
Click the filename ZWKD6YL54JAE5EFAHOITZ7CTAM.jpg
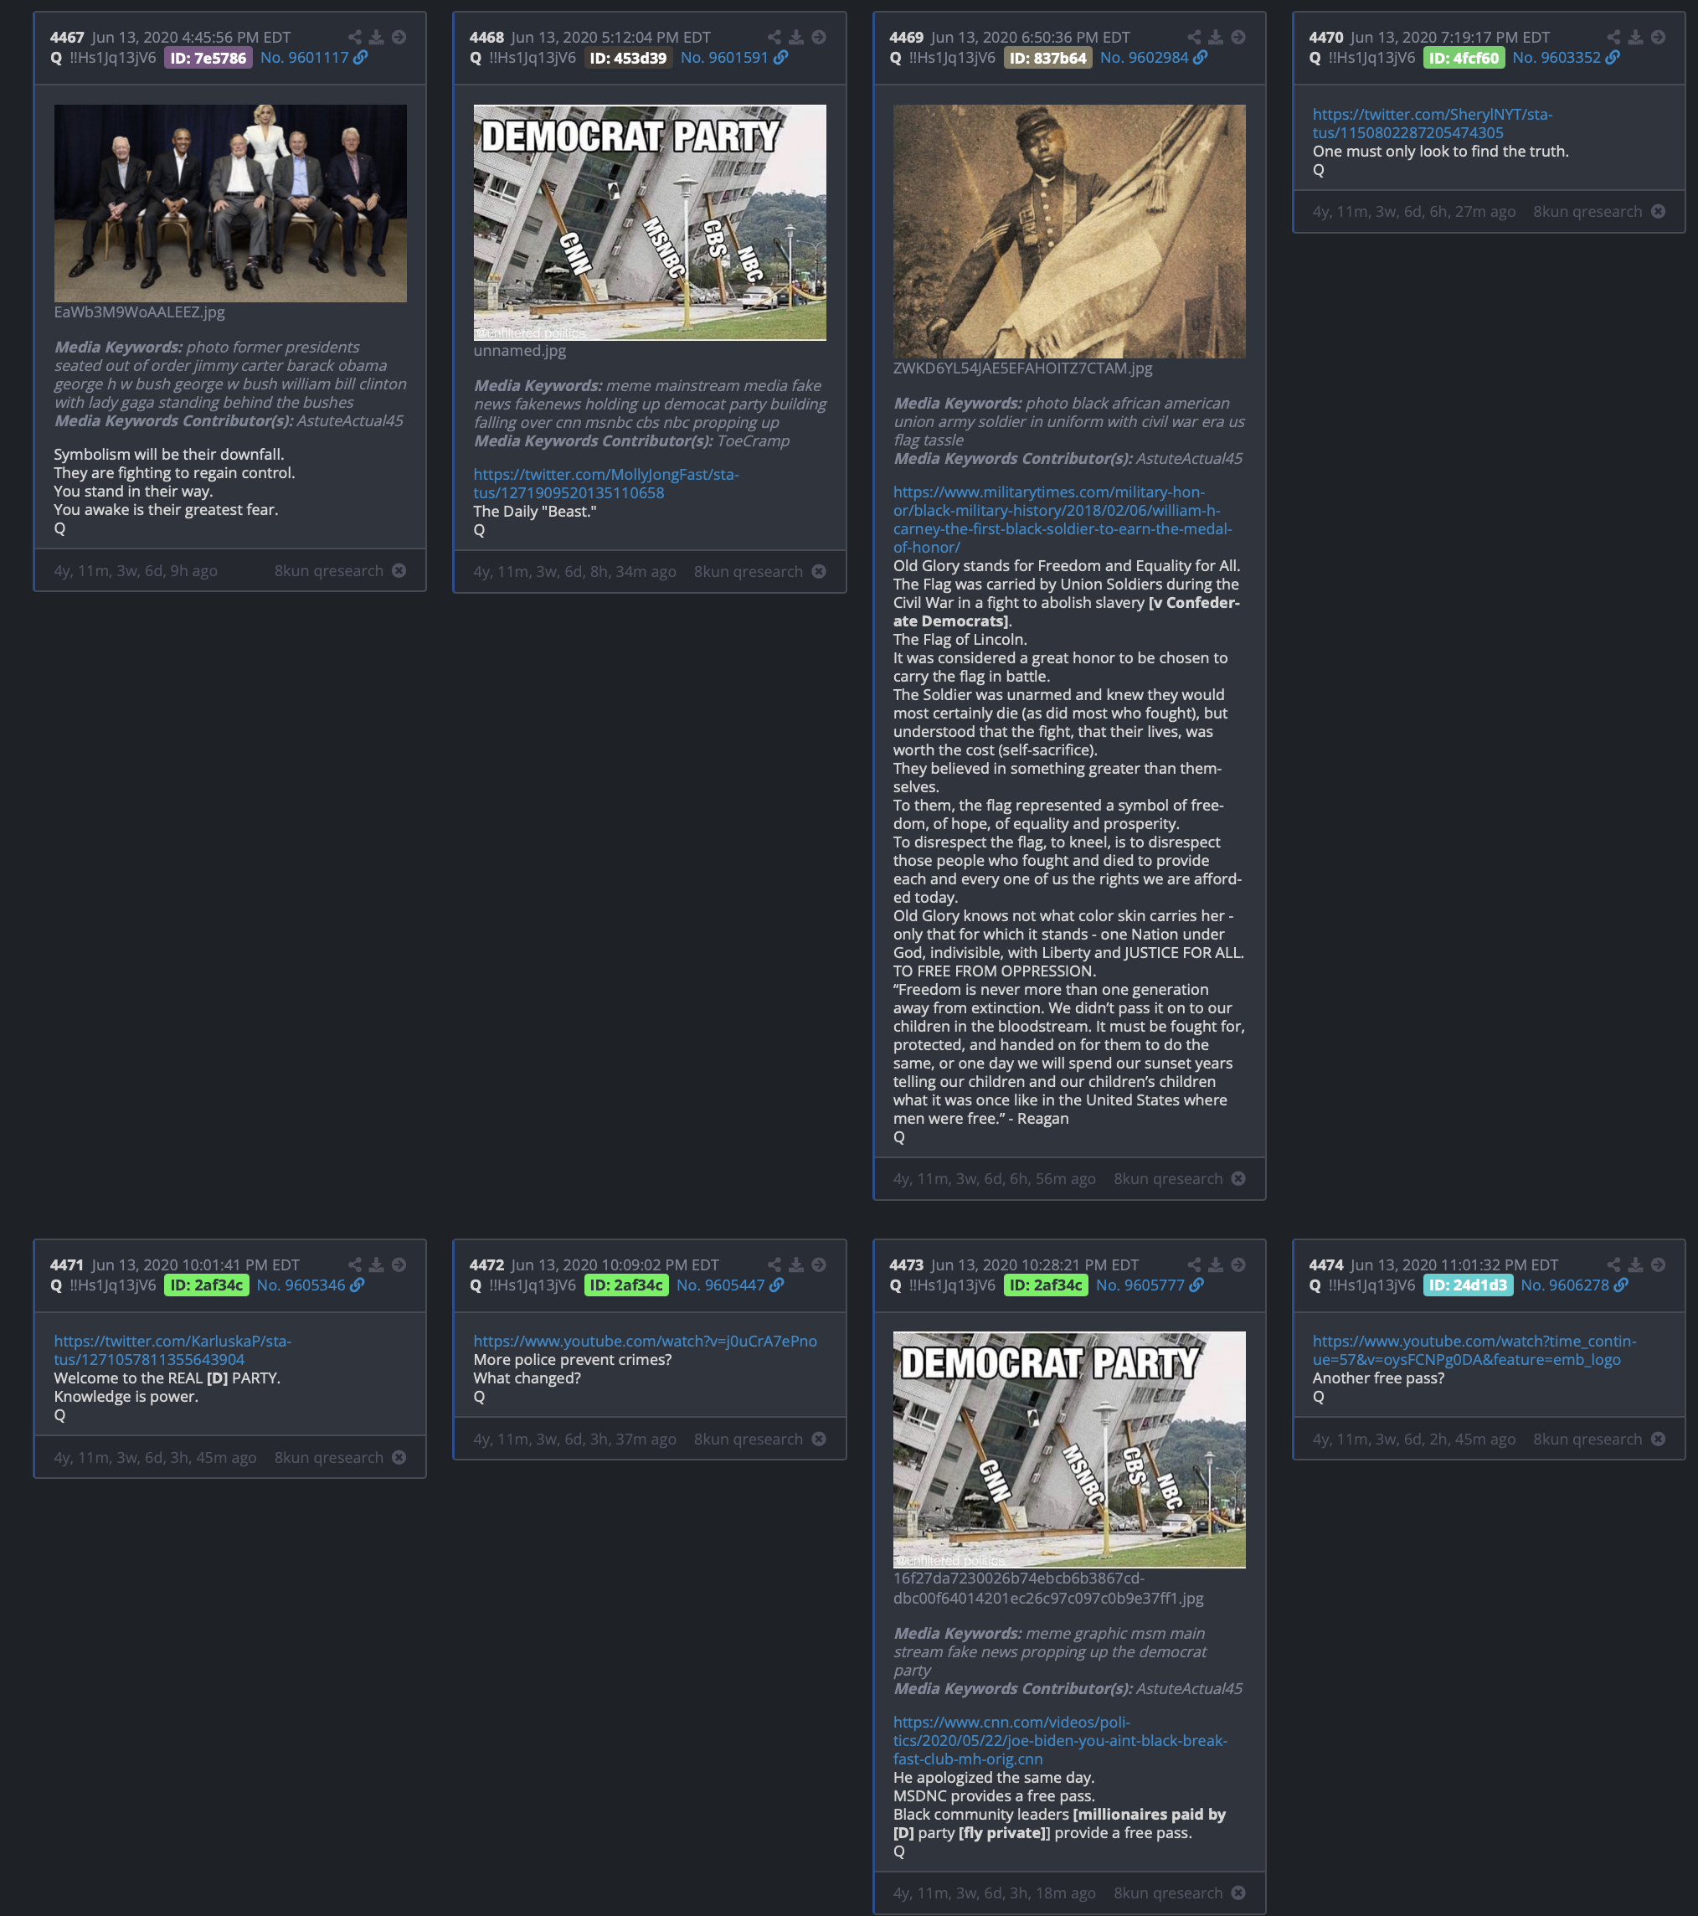tap(1022, 368)
